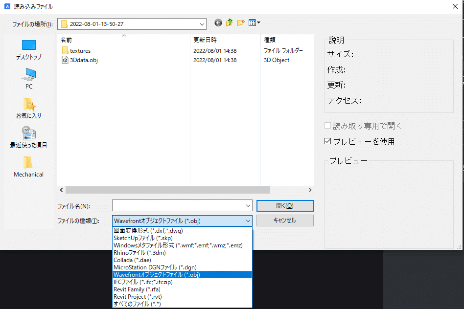Viewport: 464px width, 309px height.
Task: Open 最近使った項目 from the sidebar
Action: pyautogui.click(x=28, y=138)
